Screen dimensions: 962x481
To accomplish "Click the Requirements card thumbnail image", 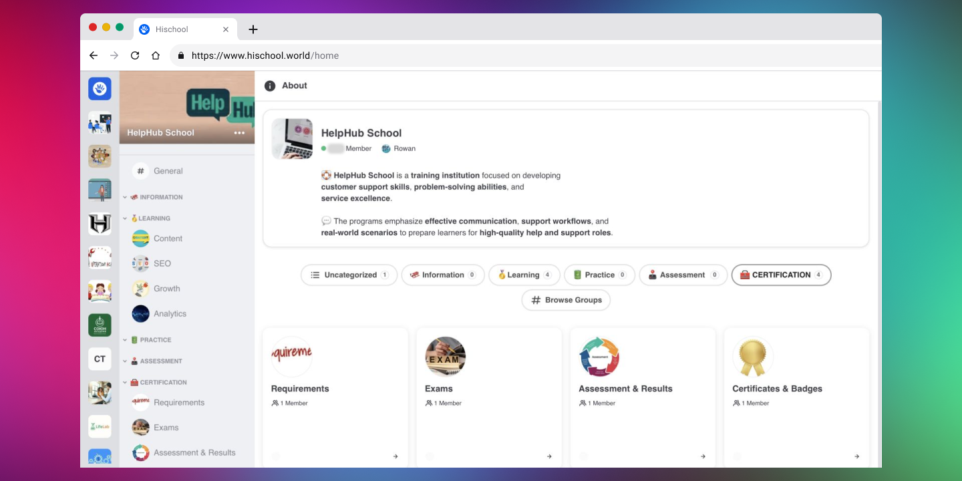I will (x=292, y=357).
